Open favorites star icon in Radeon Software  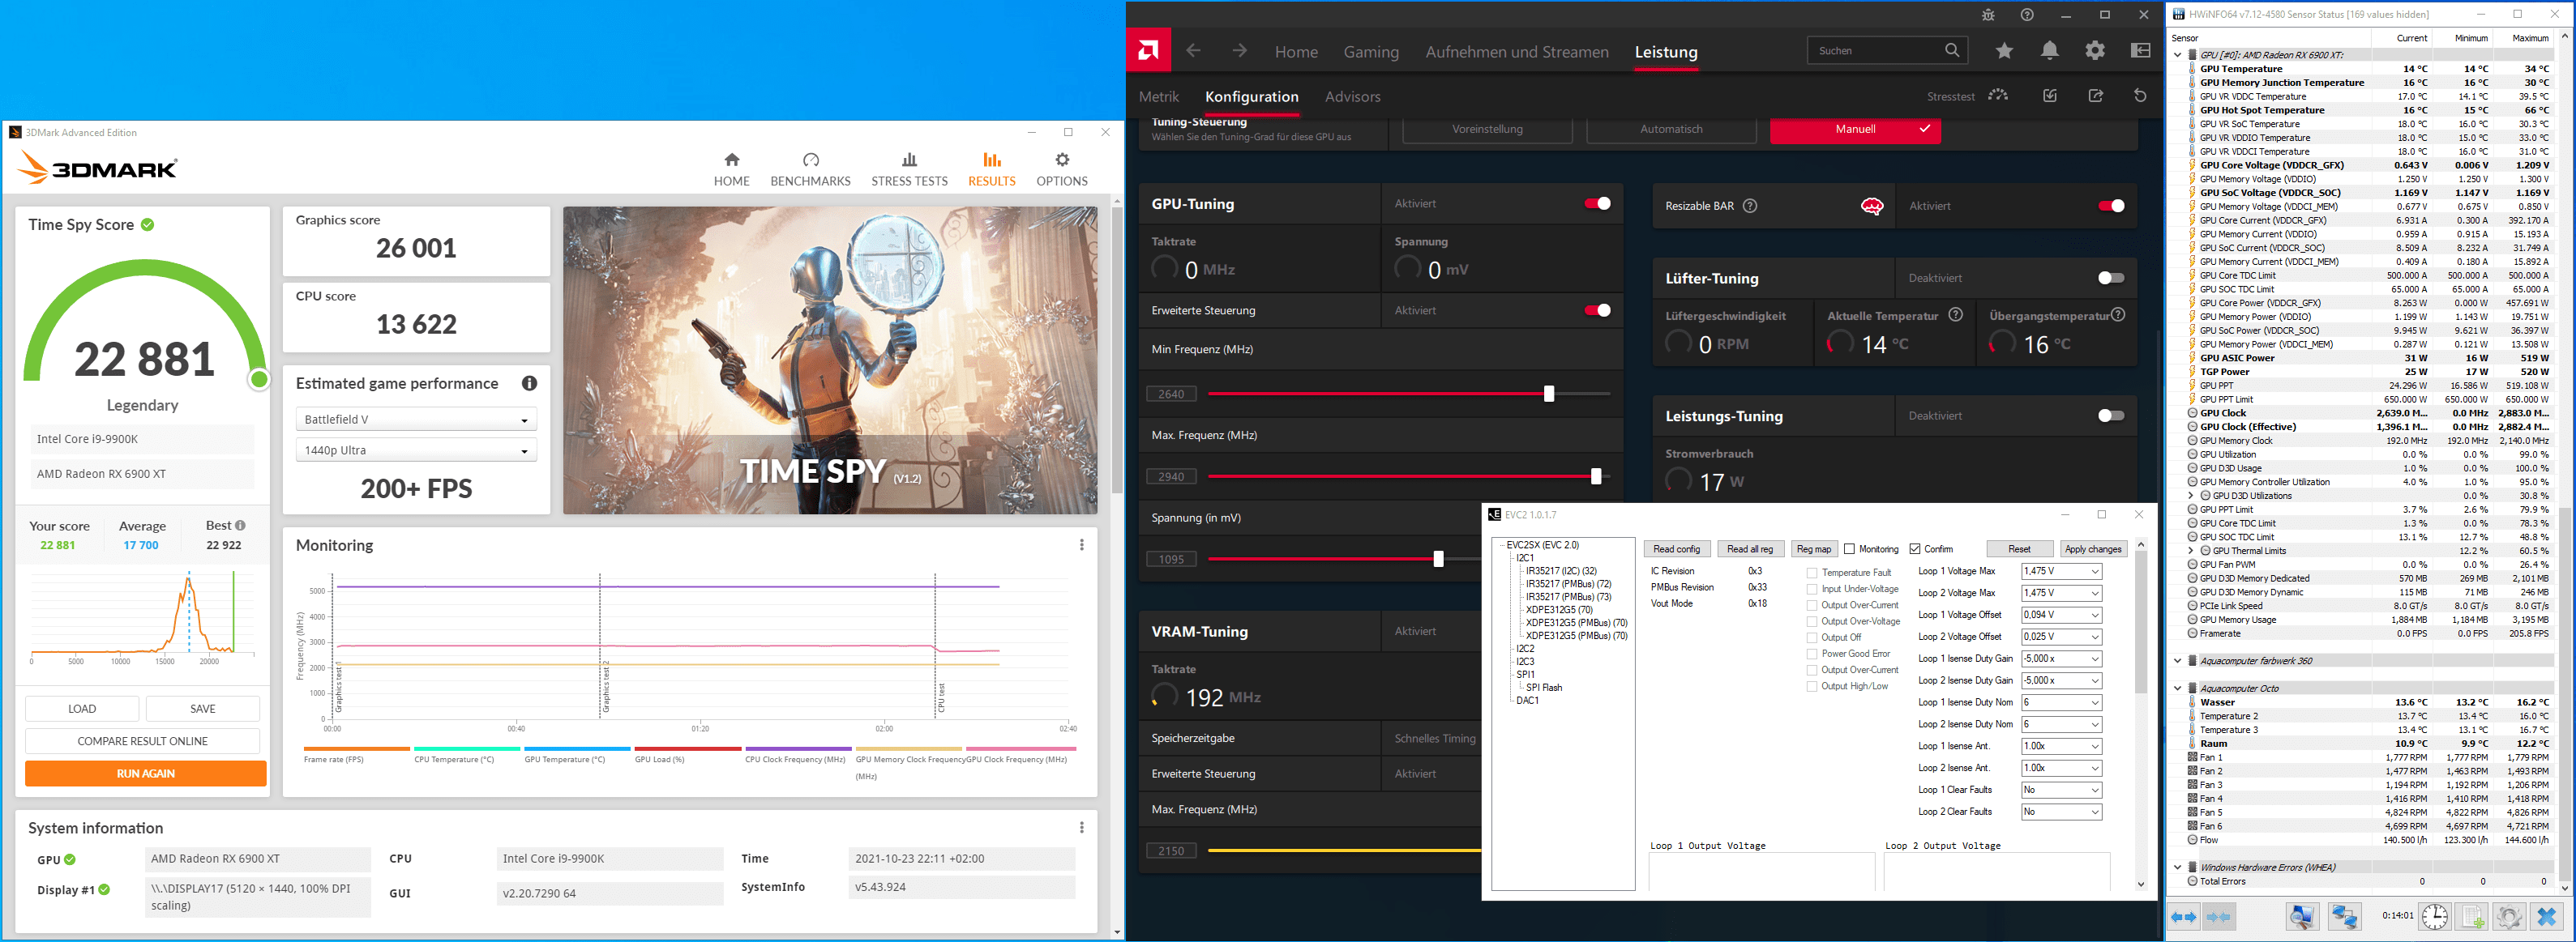[2004, 51]
